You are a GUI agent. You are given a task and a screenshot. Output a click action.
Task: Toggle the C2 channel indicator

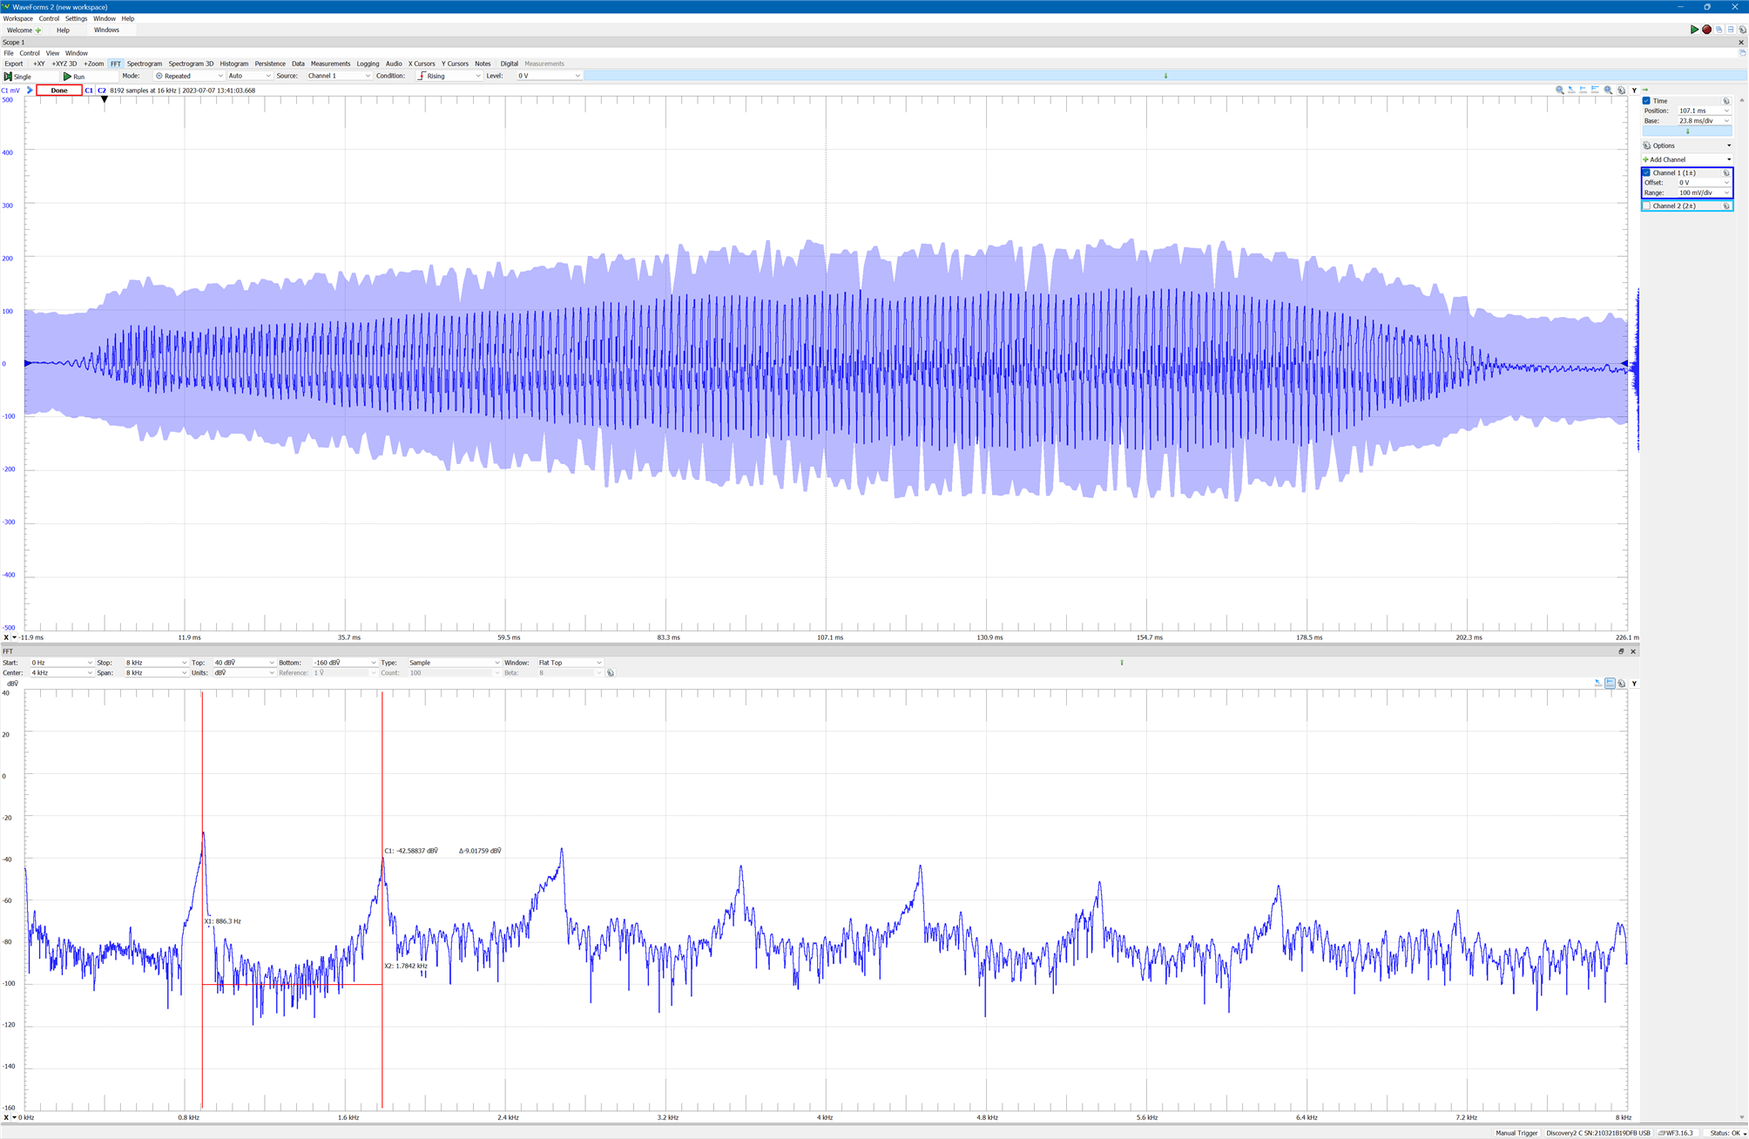pos(102,91)
